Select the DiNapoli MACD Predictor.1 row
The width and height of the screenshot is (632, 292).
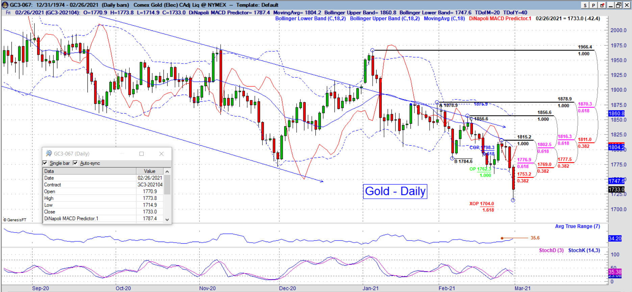103,218
